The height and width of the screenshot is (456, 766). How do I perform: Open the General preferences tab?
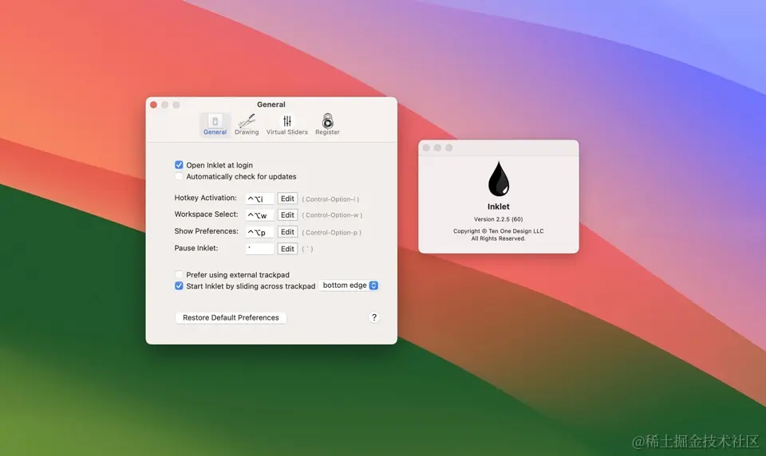(215, 124)
